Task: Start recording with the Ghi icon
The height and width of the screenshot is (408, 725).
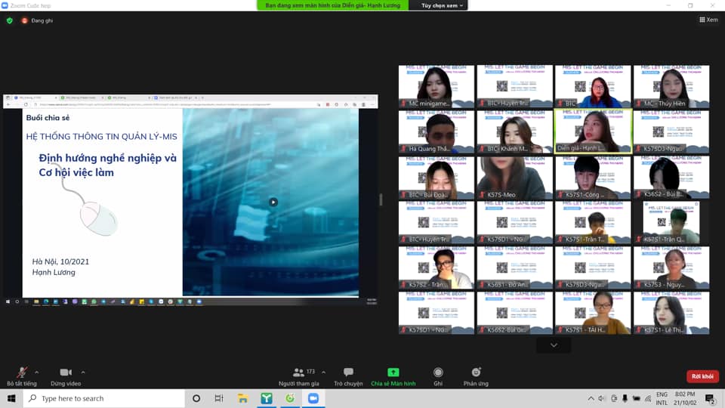Action: (438, 372)
